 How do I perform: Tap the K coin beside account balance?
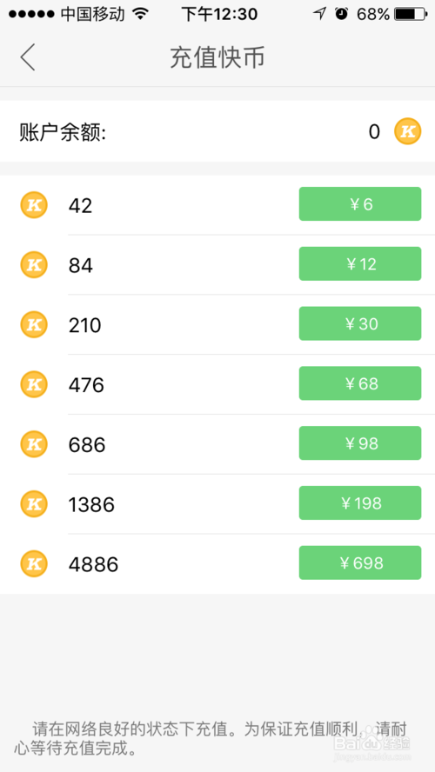[x=407, y=131]
